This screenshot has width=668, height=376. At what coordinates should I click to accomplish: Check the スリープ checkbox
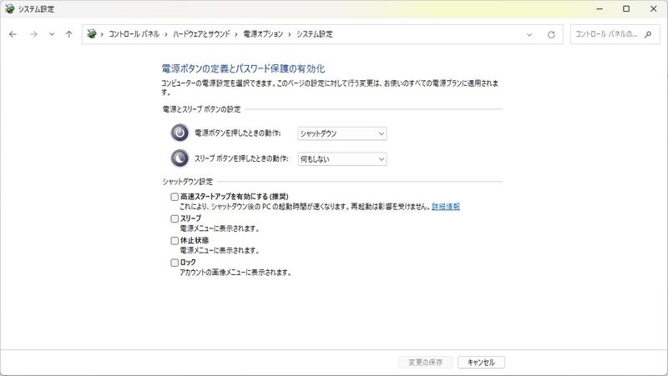pos(175,218)
